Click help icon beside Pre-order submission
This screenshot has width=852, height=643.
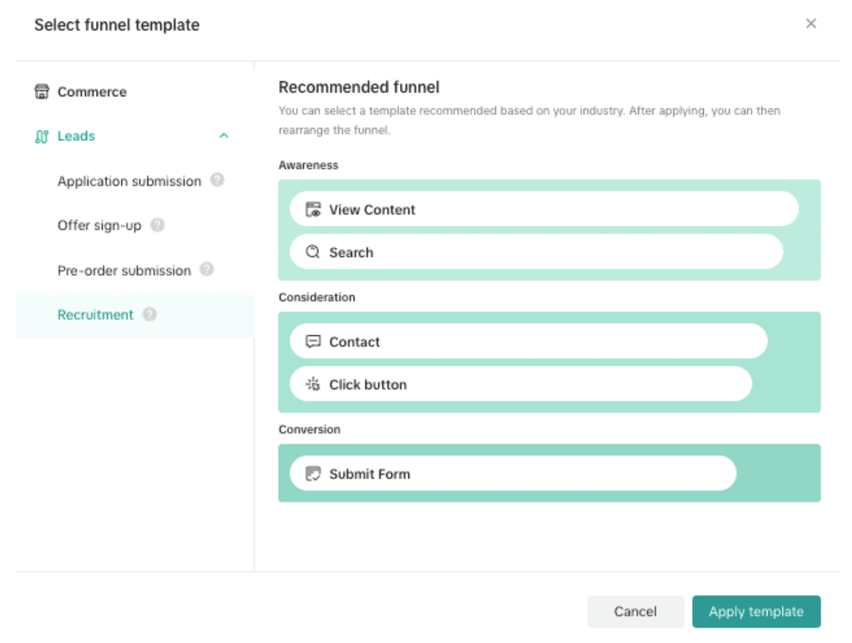click(207, 269)
